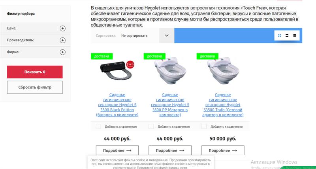Check compare box for S3500 Trafo seat
316x169 pixels.
pos(204,126)
